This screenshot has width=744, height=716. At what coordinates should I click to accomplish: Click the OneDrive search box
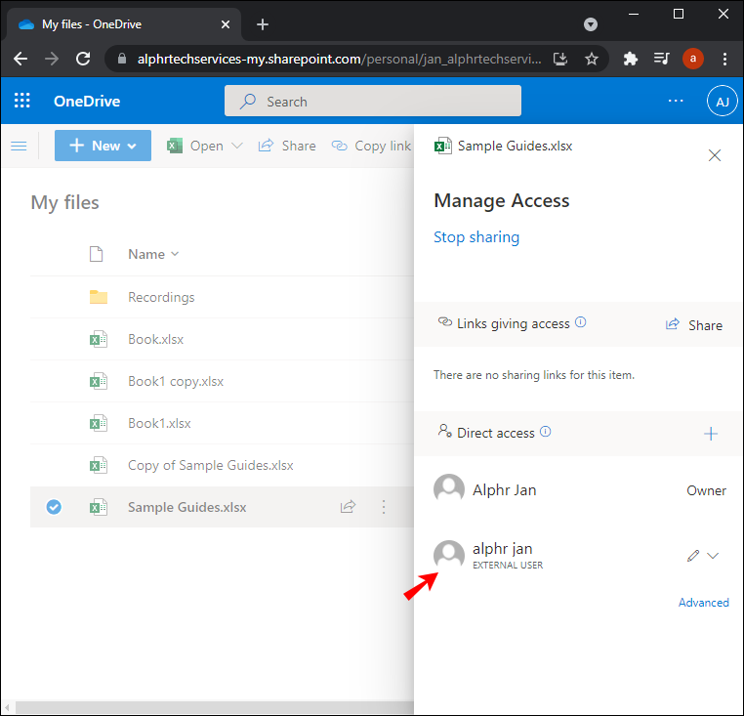tap(373, 101)
